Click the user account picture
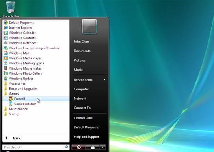This screenshot has width=214, height=152. [89, 26]
